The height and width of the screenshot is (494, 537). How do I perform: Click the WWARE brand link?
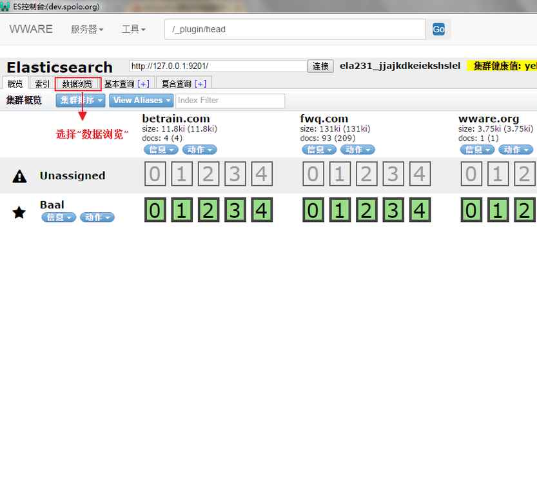point(31,29)
